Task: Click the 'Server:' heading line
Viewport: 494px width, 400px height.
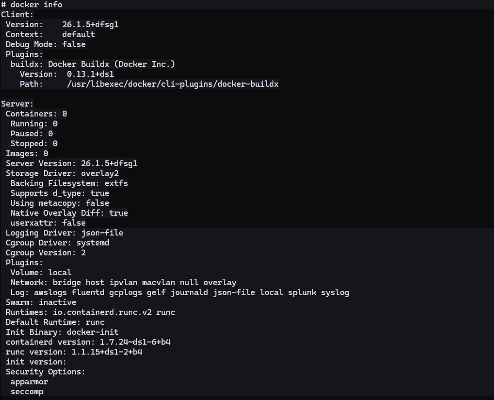Action: (17, 104)
